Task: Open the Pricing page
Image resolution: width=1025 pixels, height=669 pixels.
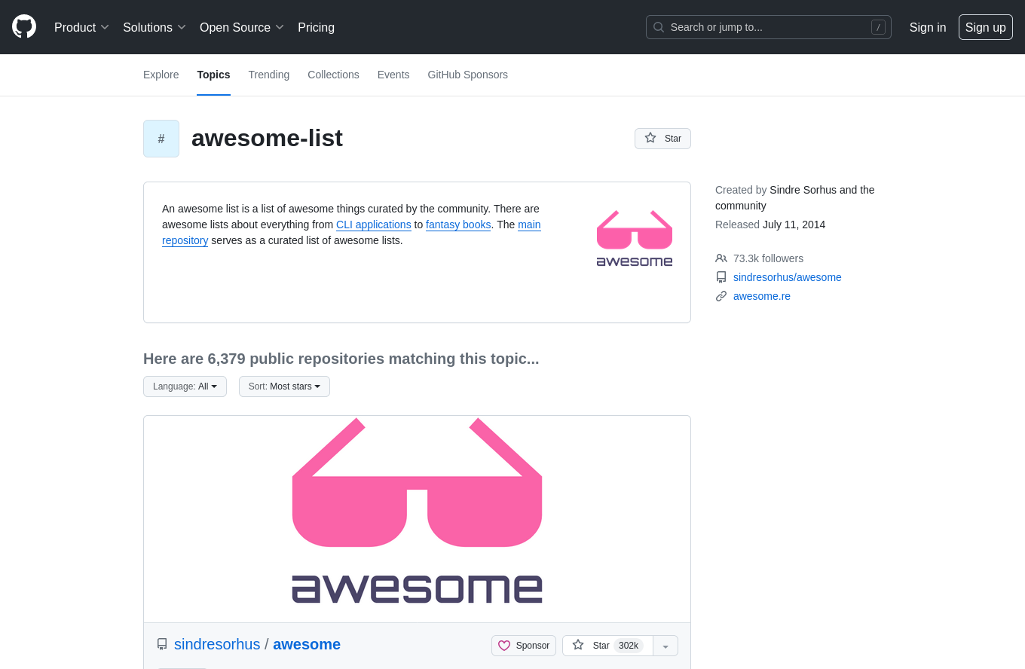Action: coord(316,27)
